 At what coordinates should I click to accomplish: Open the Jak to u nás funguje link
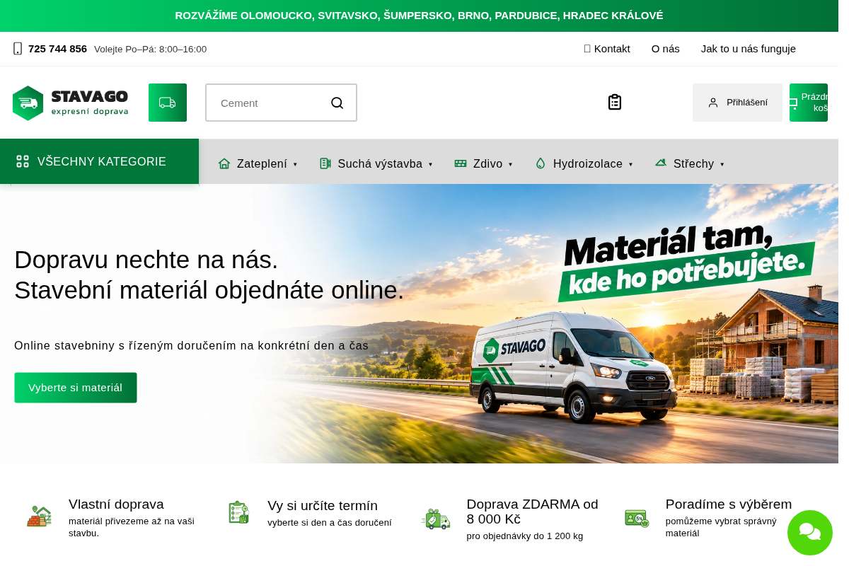pos(749,49)
